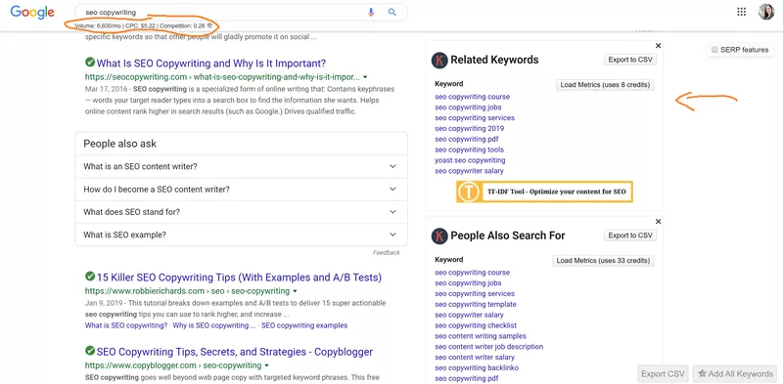The height and width of the screenshot is (384, 783).
Task: Open dropdown arrow next to seocopywriting.com URL
Action: point(365,77)
